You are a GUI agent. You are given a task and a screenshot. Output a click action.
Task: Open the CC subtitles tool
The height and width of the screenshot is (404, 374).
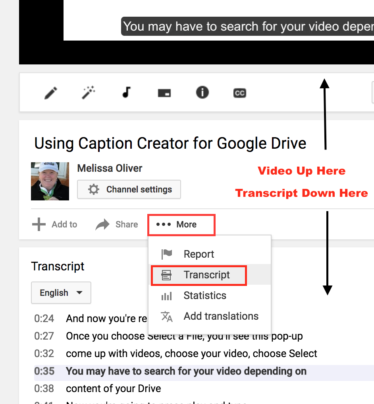[x=240, y=93]
